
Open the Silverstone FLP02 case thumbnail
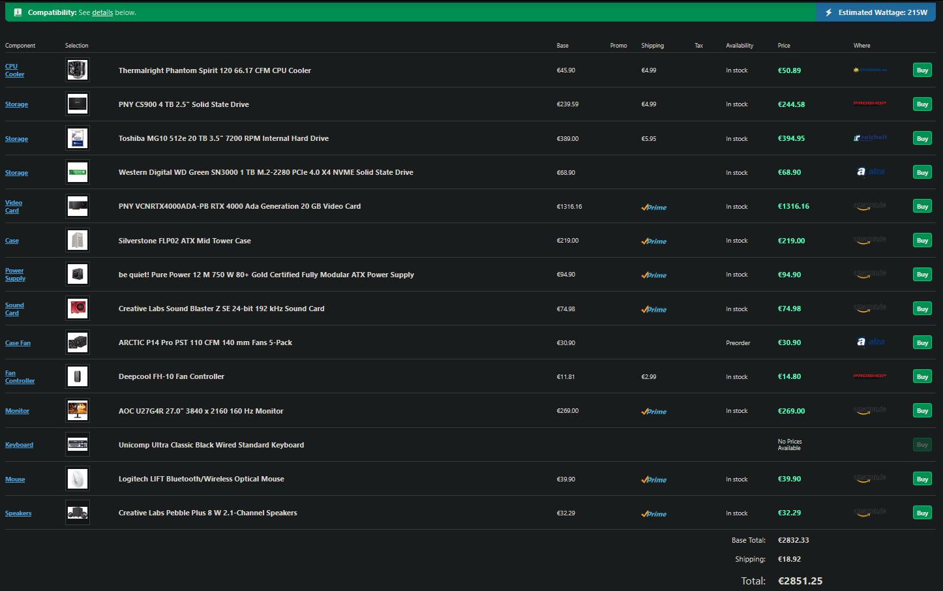point(78,240)
